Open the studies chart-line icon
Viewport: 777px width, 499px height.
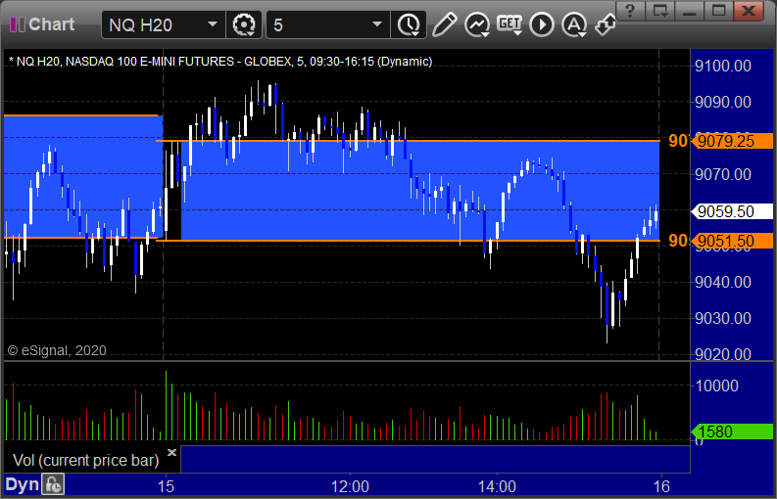click(x=477, y=24)
